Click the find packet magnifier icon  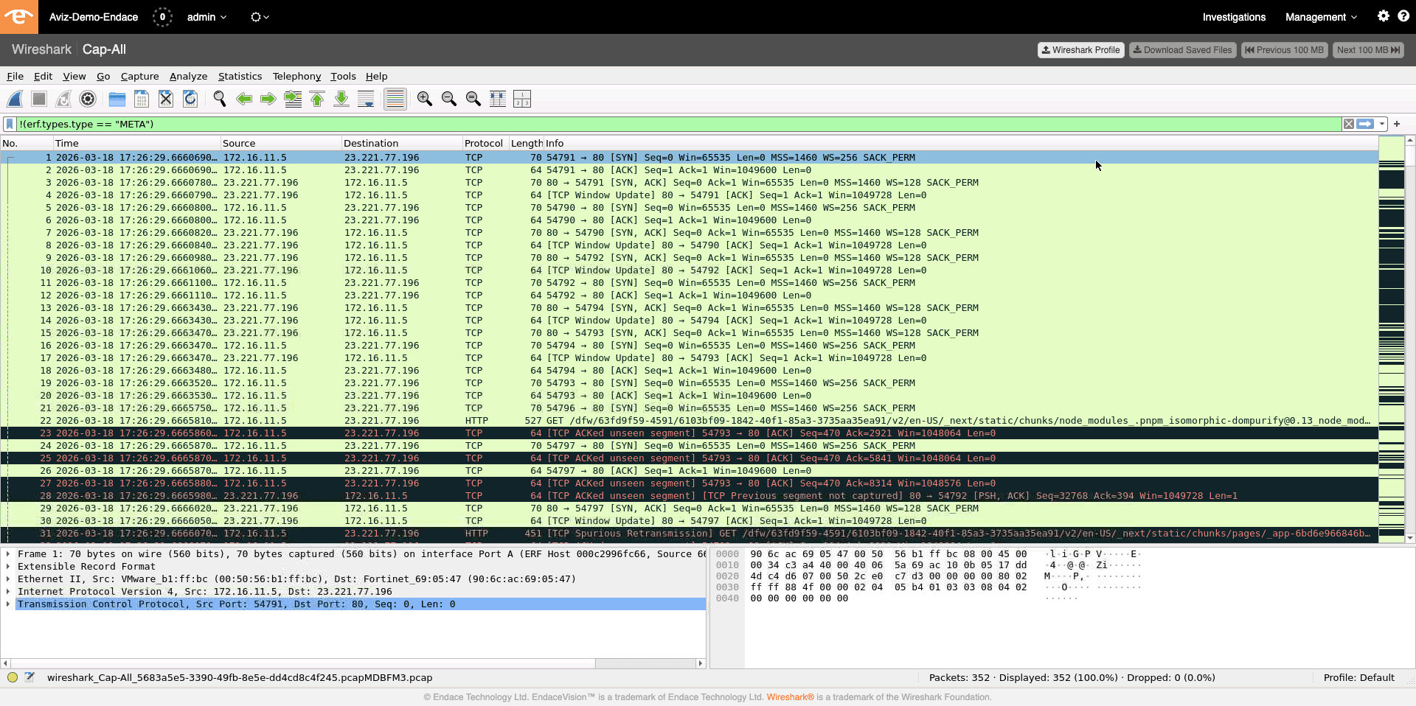pos(220,99)
